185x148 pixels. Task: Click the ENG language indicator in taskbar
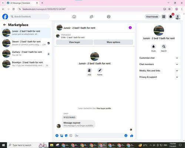[165, 145]
